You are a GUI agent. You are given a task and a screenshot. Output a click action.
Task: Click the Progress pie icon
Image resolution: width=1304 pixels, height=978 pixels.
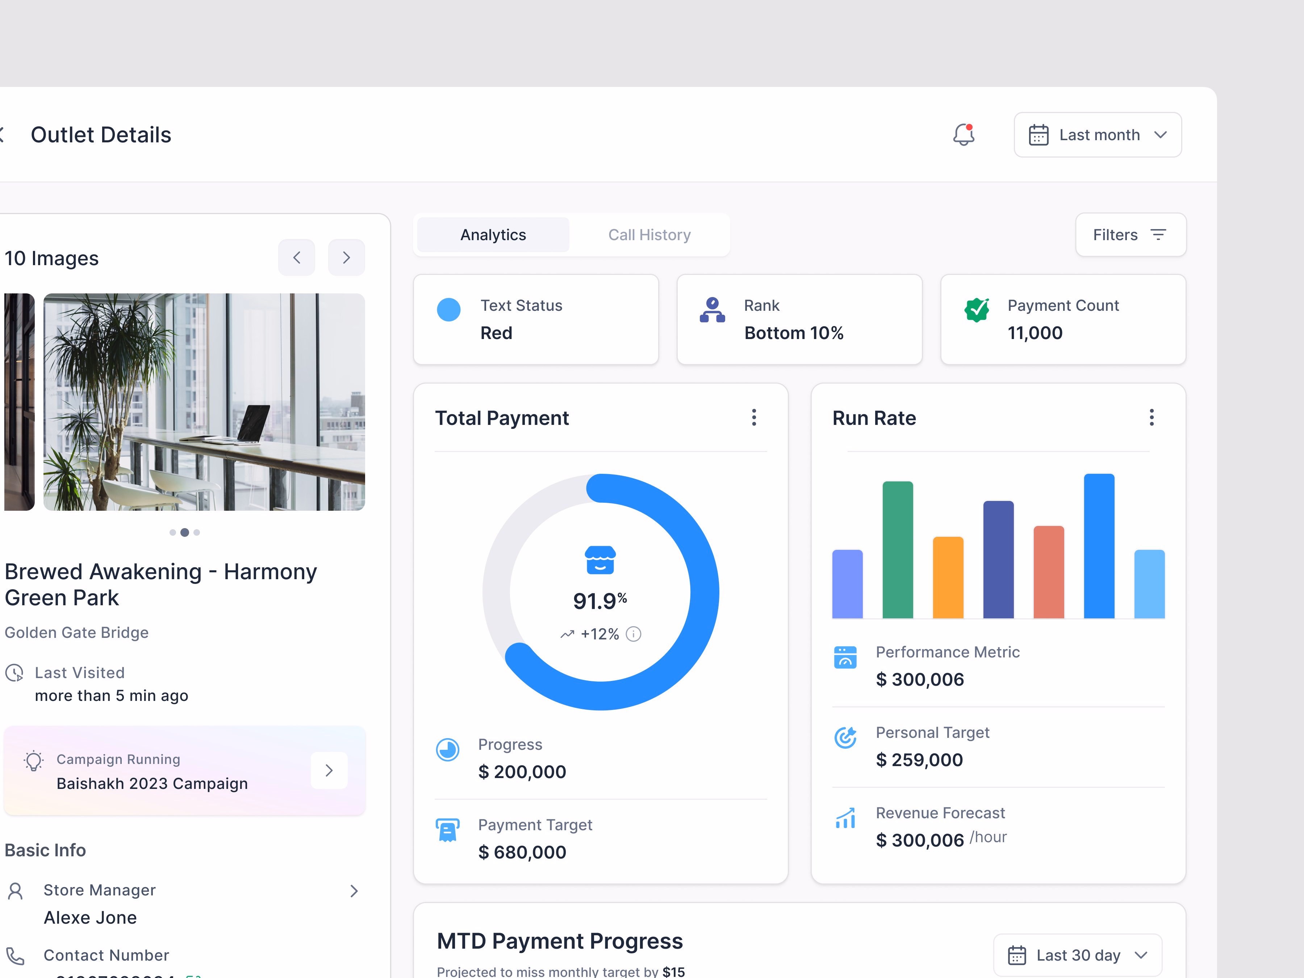(x=447, y=750)
